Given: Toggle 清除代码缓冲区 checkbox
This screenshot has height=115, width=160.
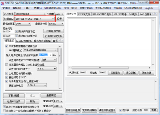Looking at the screenshot, I should click(x=17, y=32).
